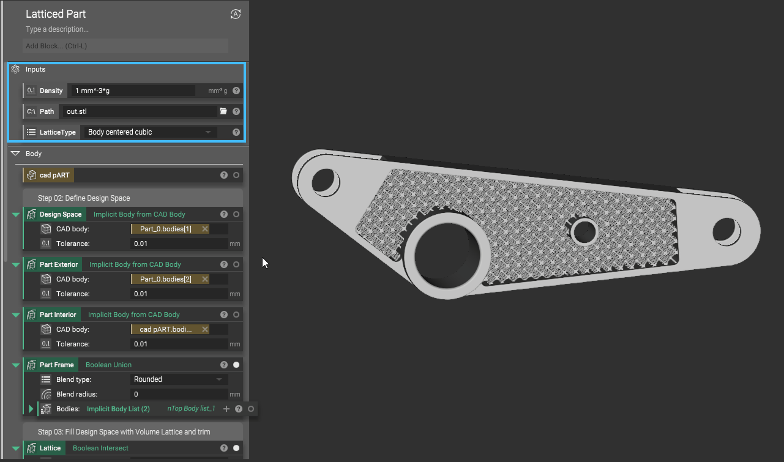Open help for the Density input
The image size is (784, 462).
coord(236,91)
